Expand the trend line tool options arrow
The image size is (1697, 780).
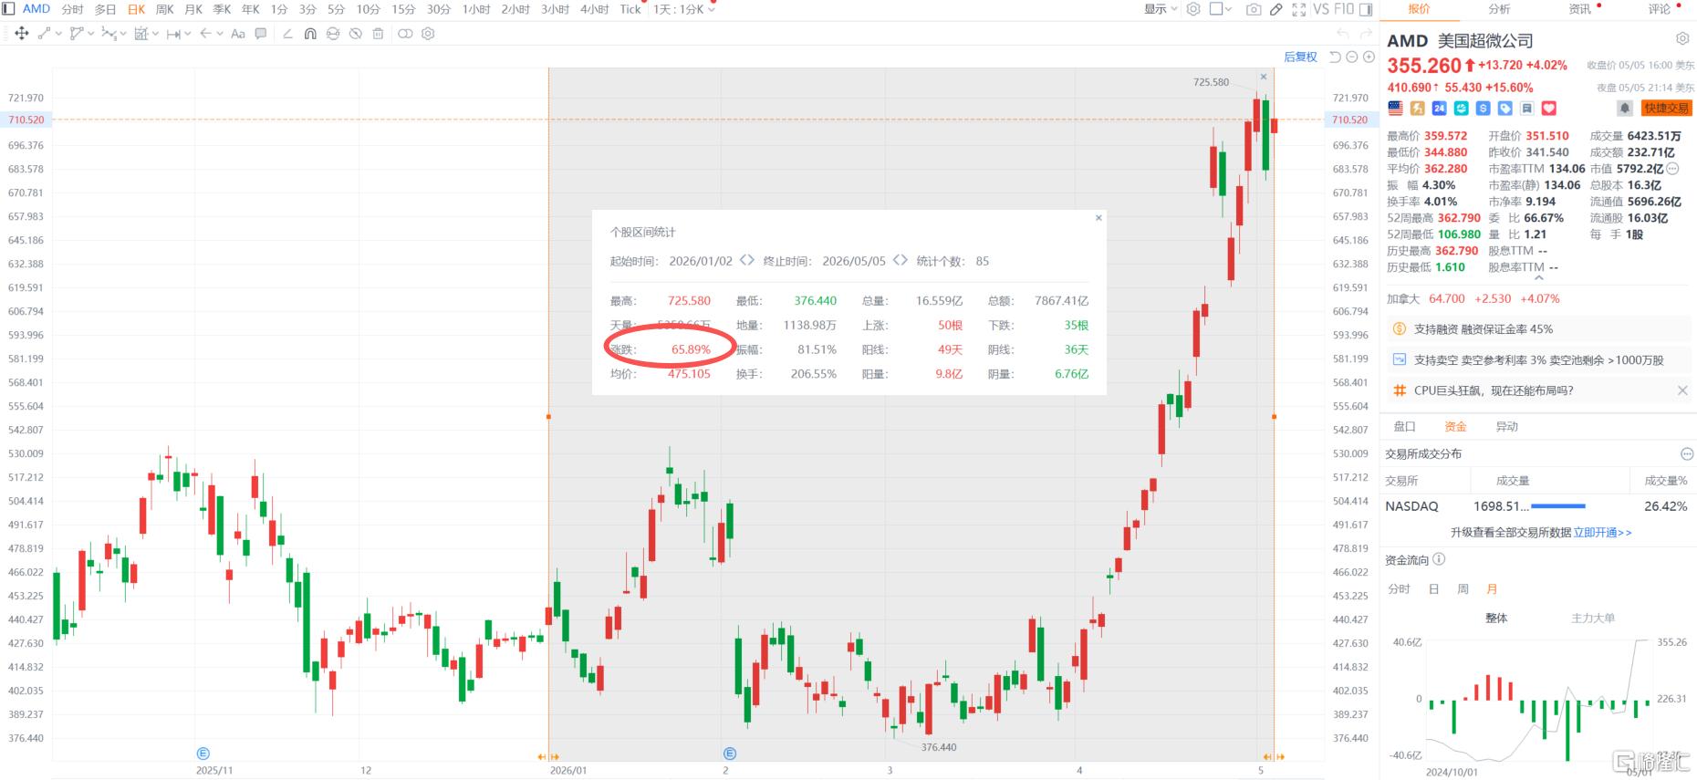(x=58, y=34)
